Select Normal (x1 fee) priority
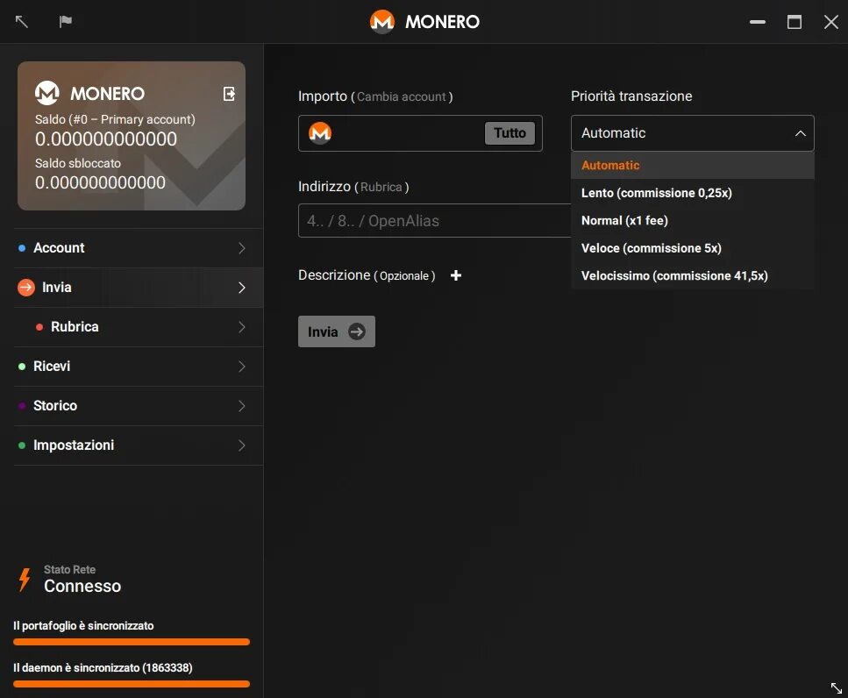The image size is (848, 698). pos(692,221)
